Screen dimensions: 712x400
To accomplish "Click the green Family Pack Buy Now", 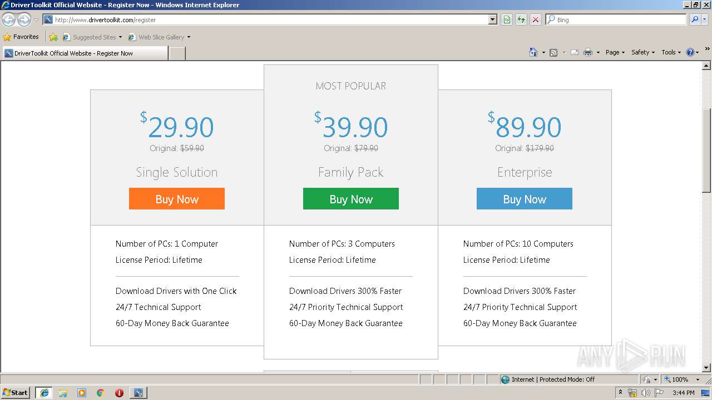I will [x=351, y=199].
